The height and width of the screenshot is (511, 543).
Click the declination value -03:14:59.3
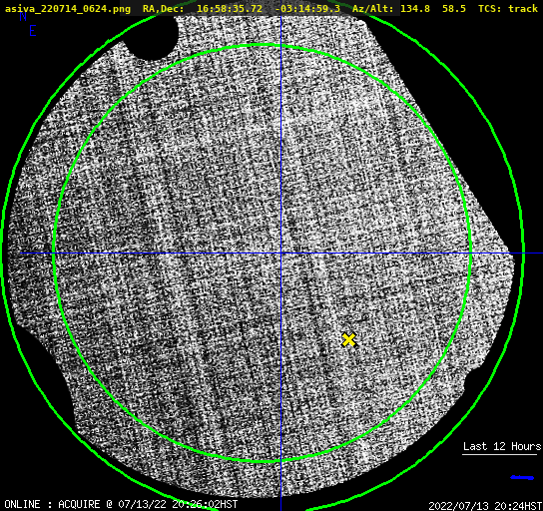point(307,9)
